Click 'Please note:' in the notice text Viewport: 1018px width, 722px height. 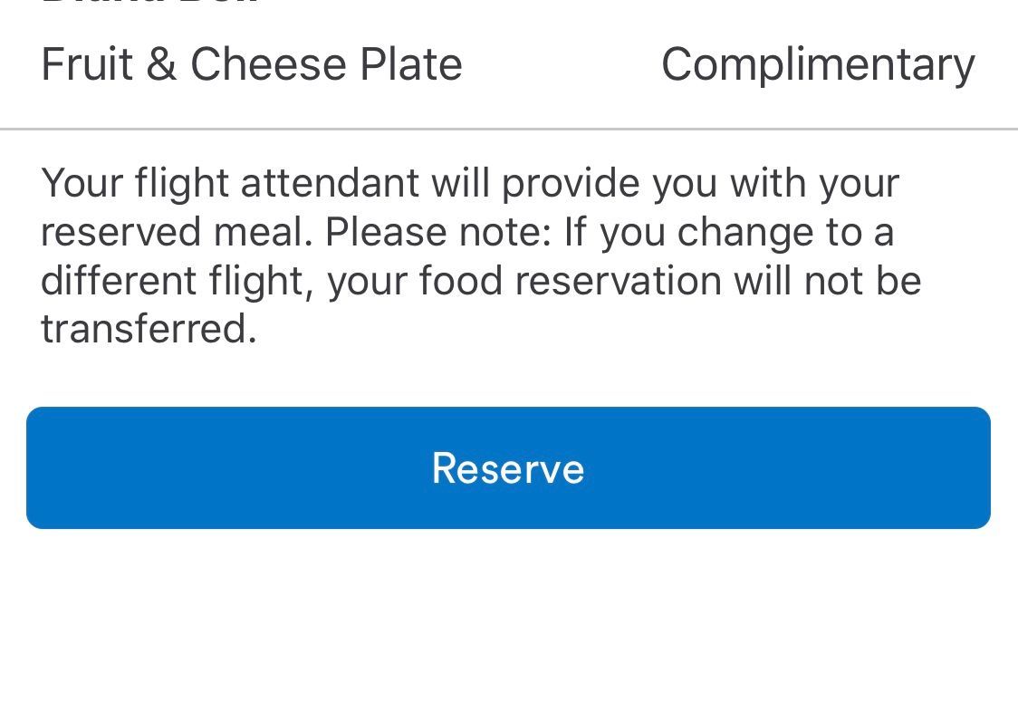point(438,232)
